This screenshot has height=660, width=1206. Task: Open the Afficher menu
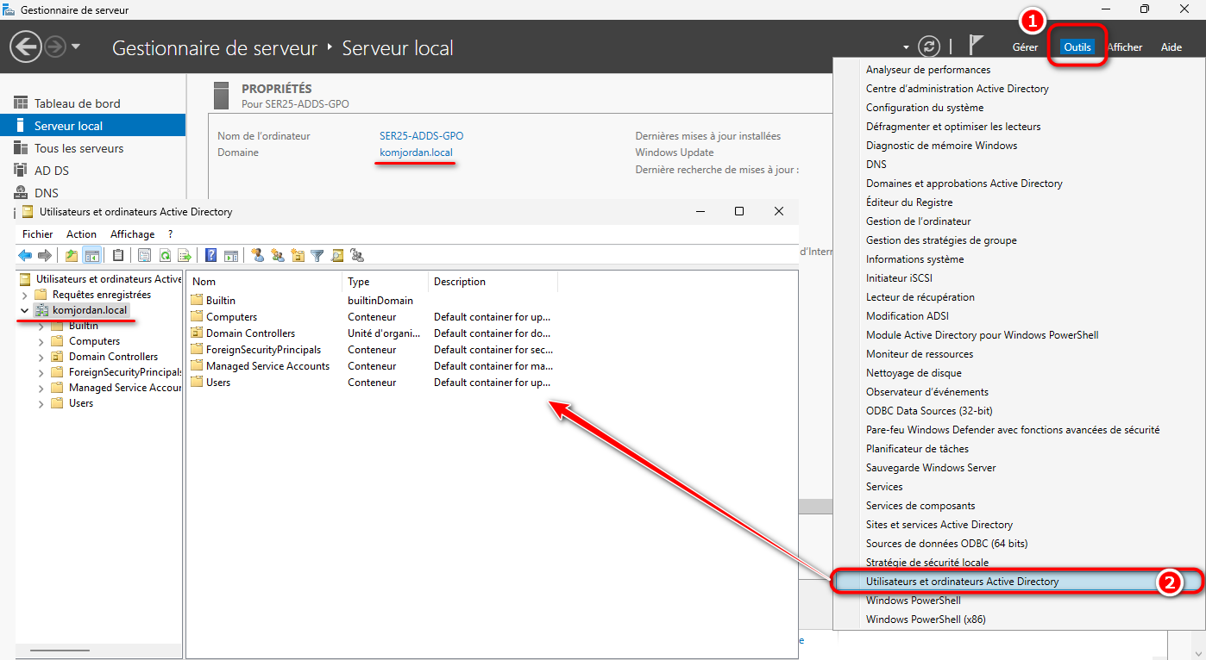1125,47
